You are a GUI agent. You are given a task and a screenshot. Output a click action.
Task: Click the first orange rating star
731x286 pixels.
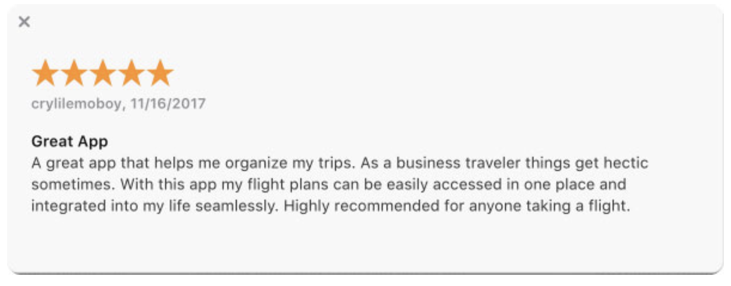[45, 73]
